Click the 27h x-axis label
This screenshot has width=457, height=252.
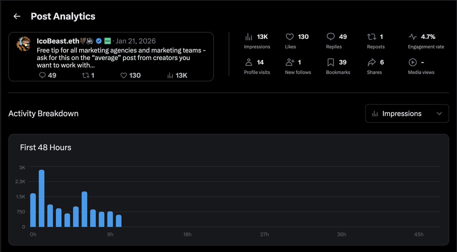[264, 235]
